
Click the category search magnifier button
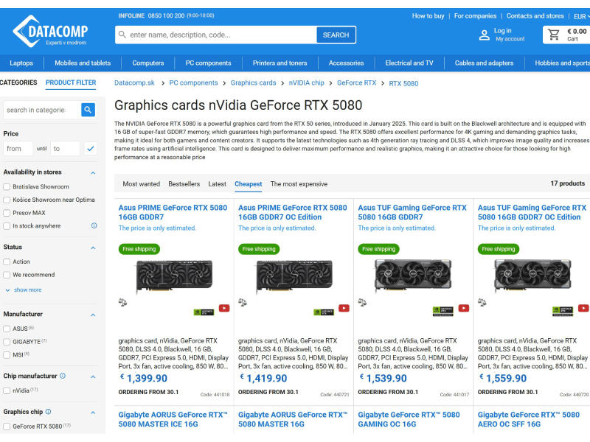[88, 110]
